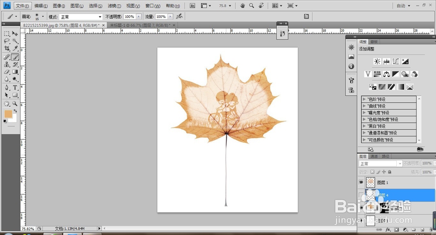Open flow 流量 slider arrow

[170, 17]
